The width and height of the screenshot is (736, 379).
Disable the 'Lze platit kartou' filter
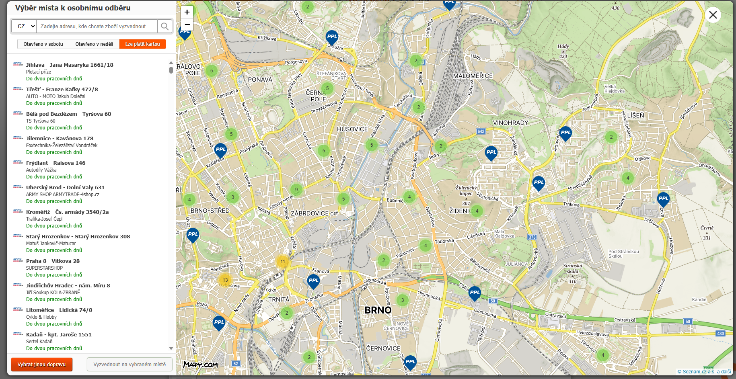tap(142, 44)
